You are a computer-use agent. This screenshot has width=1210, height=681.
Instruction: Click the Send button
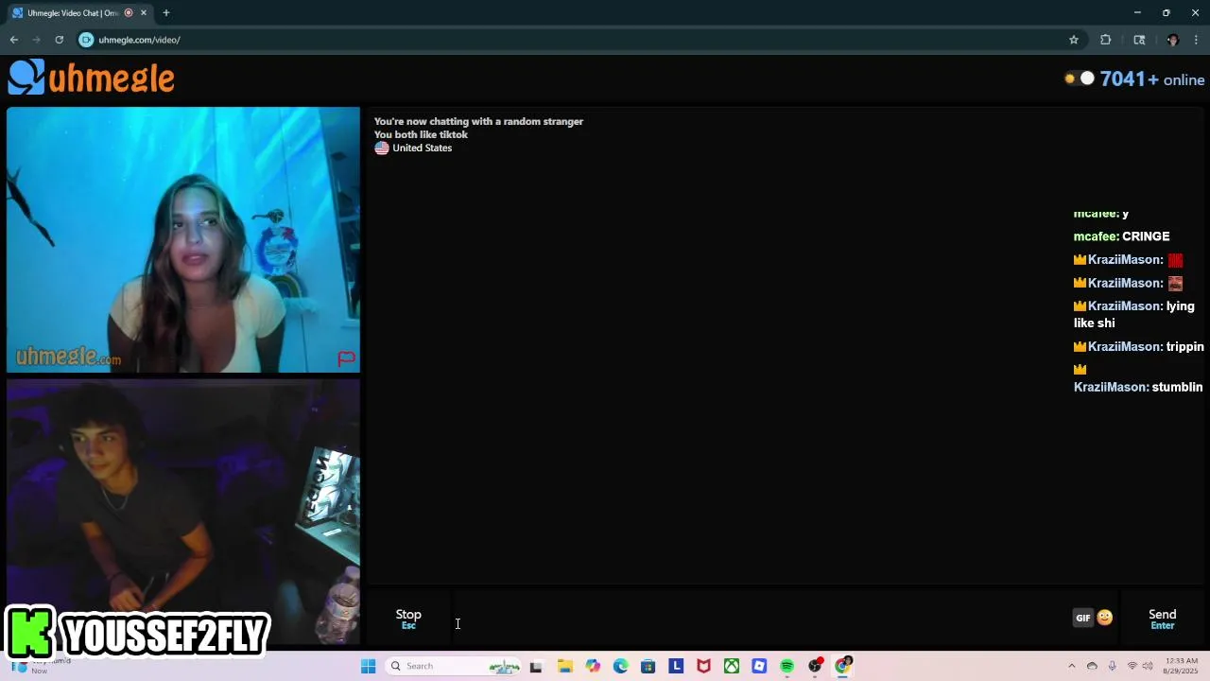coord(1162,619)
